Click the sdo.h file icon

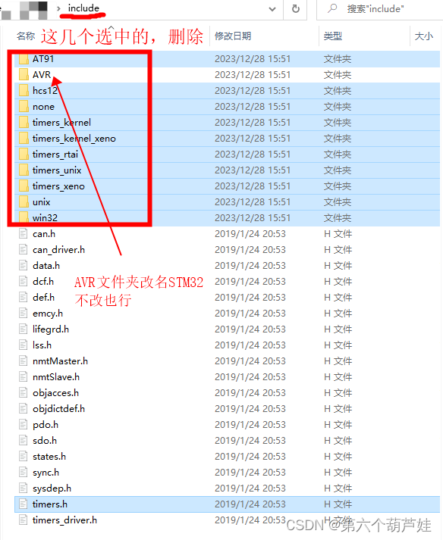23,441
